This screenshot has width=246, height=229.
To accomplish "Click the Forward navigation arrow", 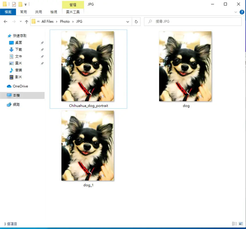I will tap(14, 21).
